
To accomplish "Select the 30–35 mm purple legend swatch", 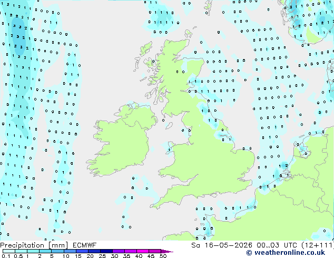I will (x=118, y=251).
